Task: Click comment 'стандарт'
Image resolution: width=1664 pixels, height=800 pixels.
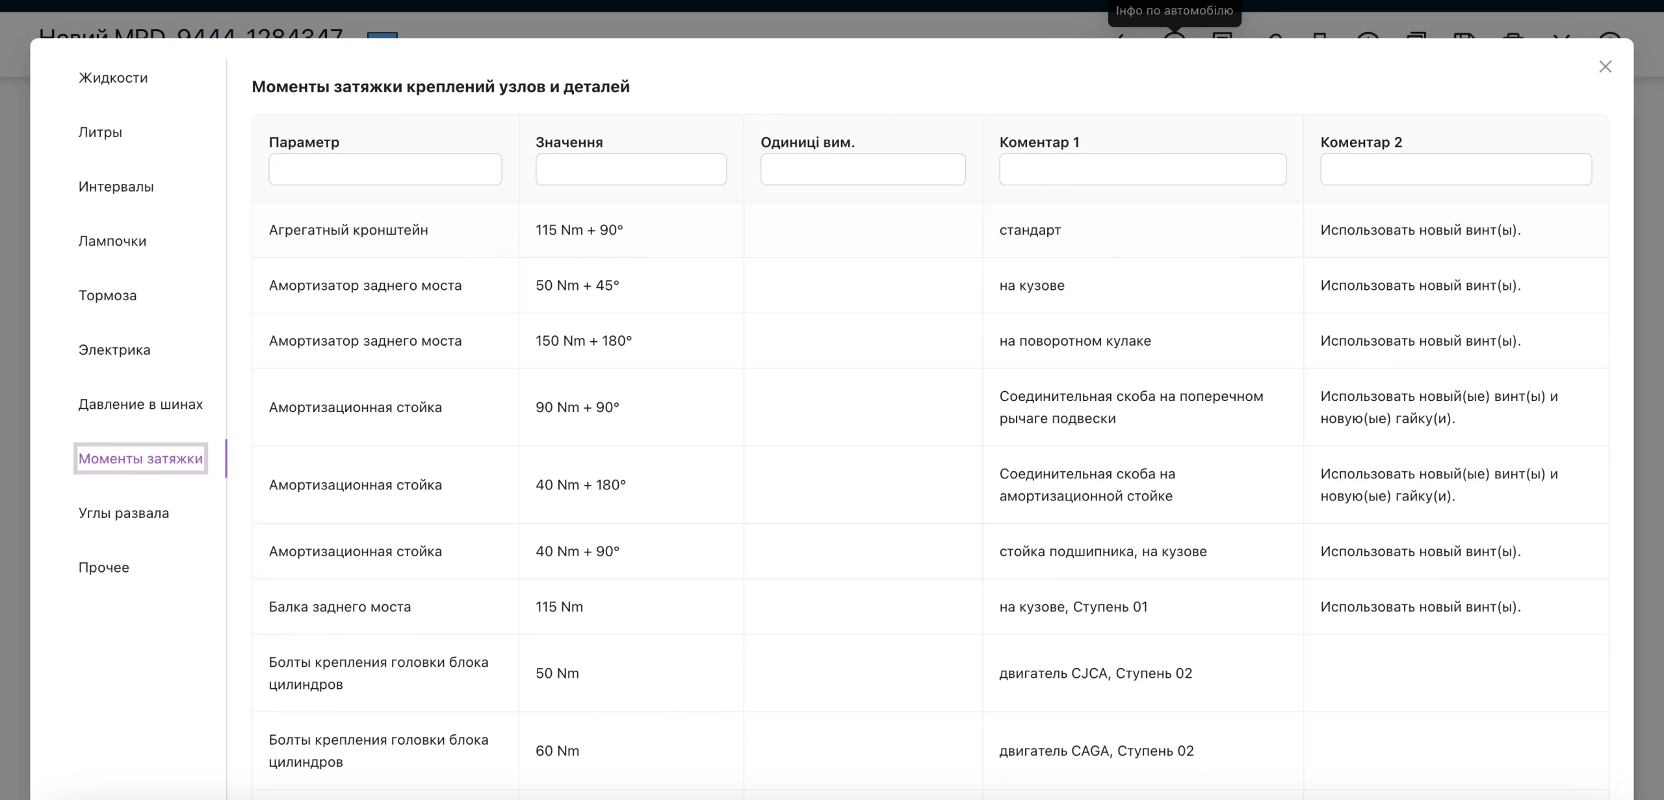Action: (x=1030, y=230)
